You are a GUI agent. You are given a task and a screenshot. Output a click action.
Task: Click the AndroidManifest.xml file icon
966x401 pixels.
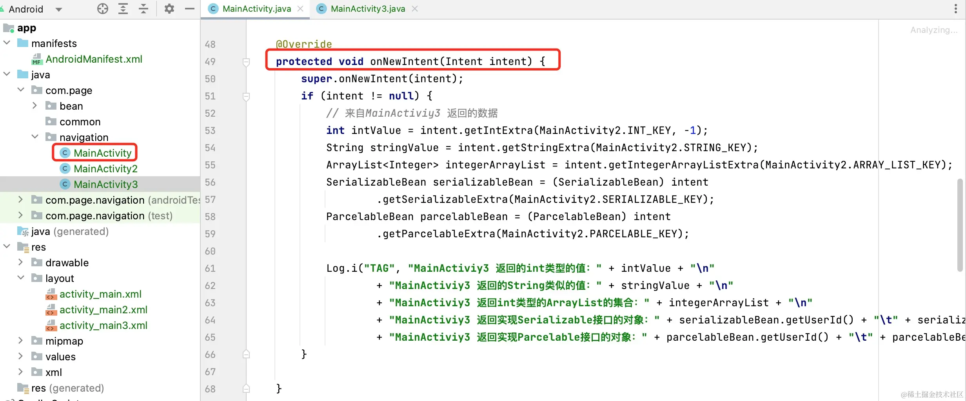[x=37, y=59]
